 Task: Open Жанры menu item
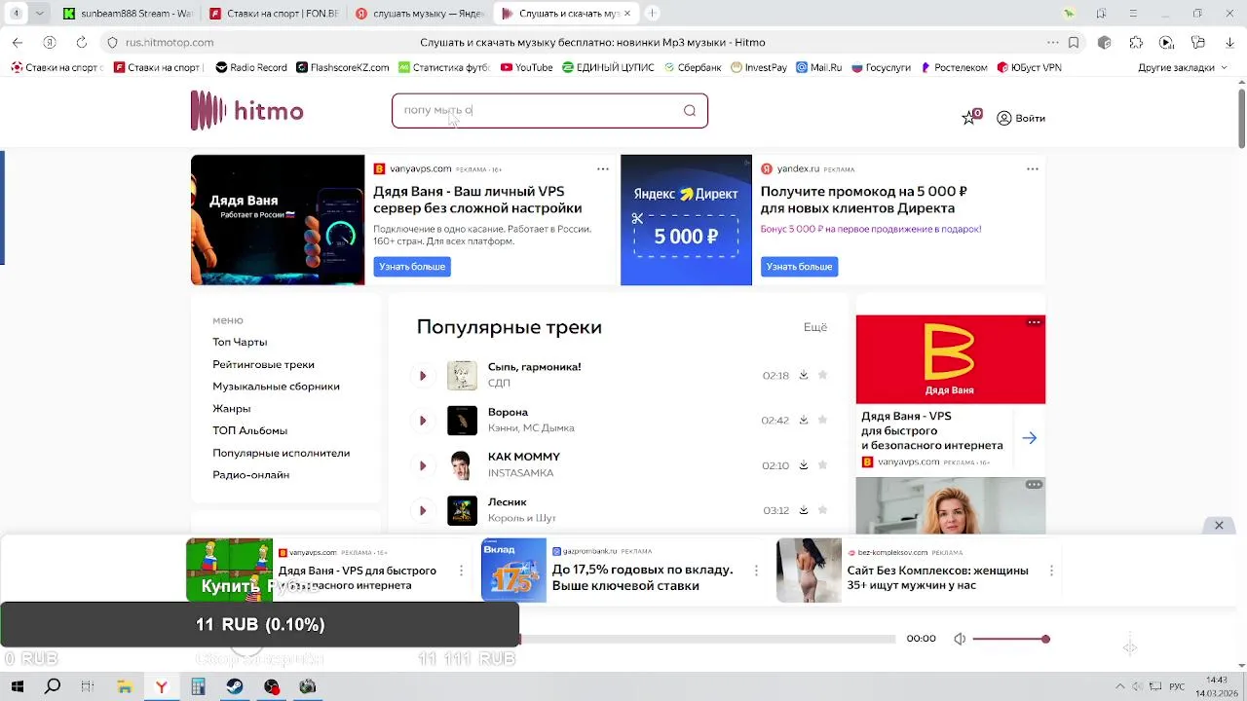coord(232,409)
